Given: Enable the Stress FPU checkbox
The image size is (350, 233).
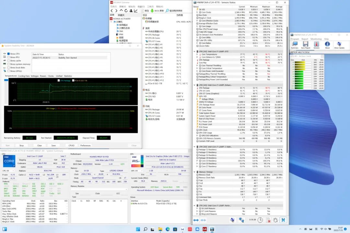Looking at the screenshot, I should pos(8,57).
